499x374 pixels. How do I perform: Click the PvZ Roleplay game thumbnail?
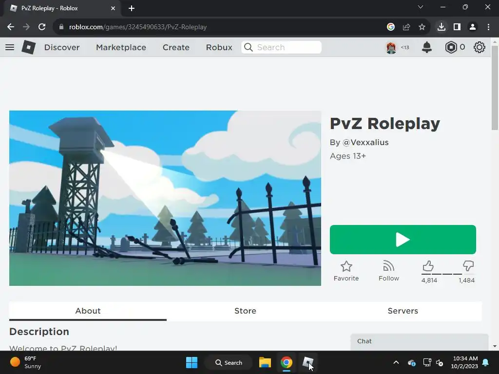point(165,198)
